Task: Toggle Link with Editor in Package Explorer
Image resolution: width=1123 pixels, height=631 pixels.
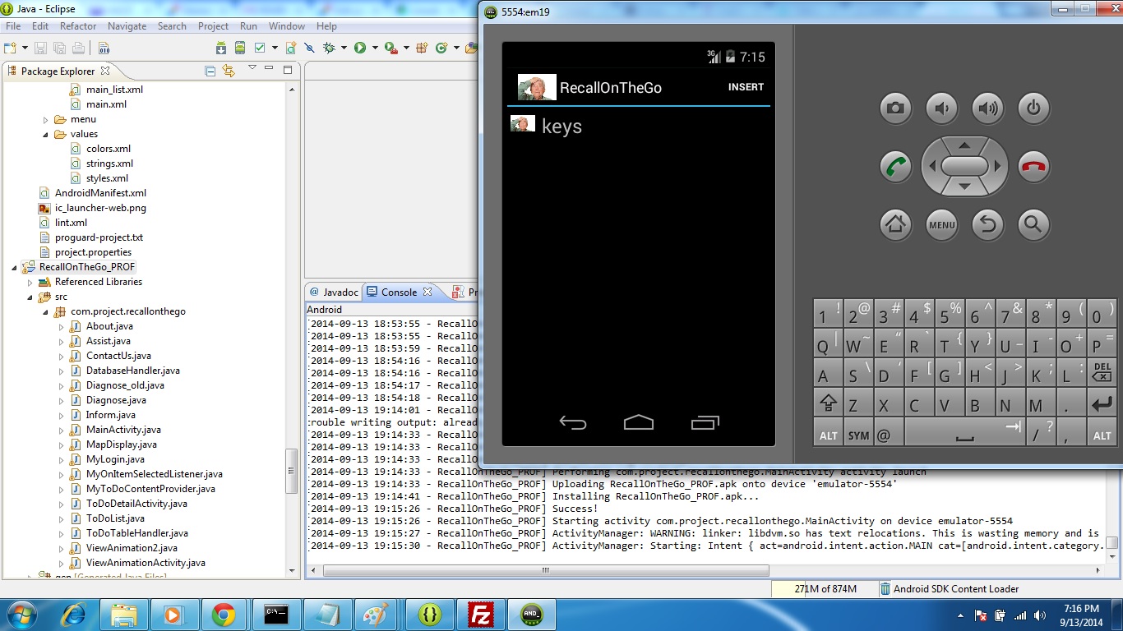Action: pos(229,71)
